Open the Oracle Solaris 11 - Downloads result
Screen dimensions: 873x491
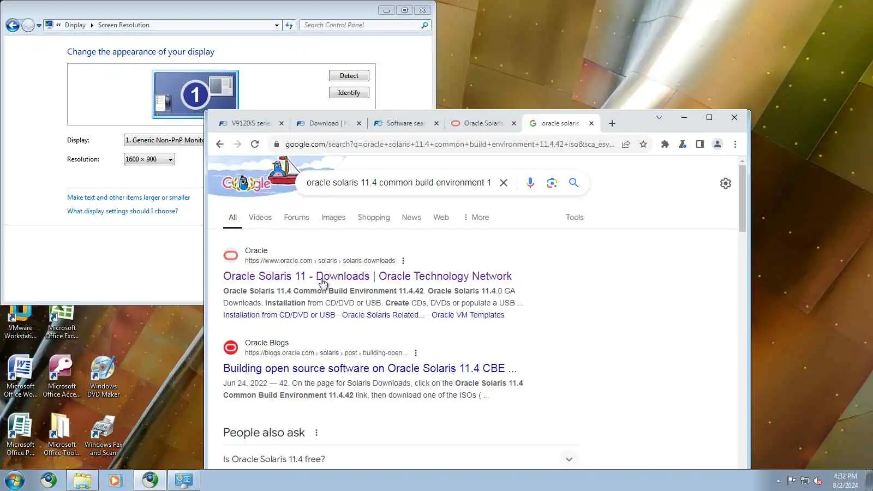(x=367, y=276)
